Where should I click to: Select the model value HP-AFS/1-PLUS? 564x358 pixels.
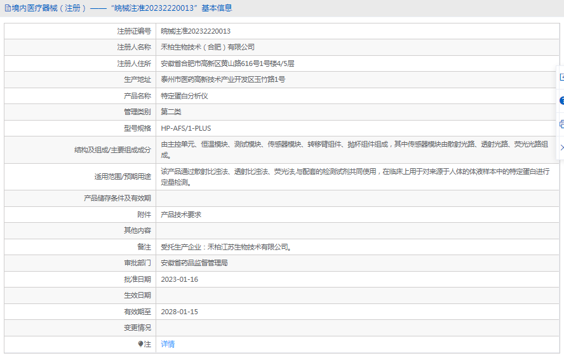[186, 128]
